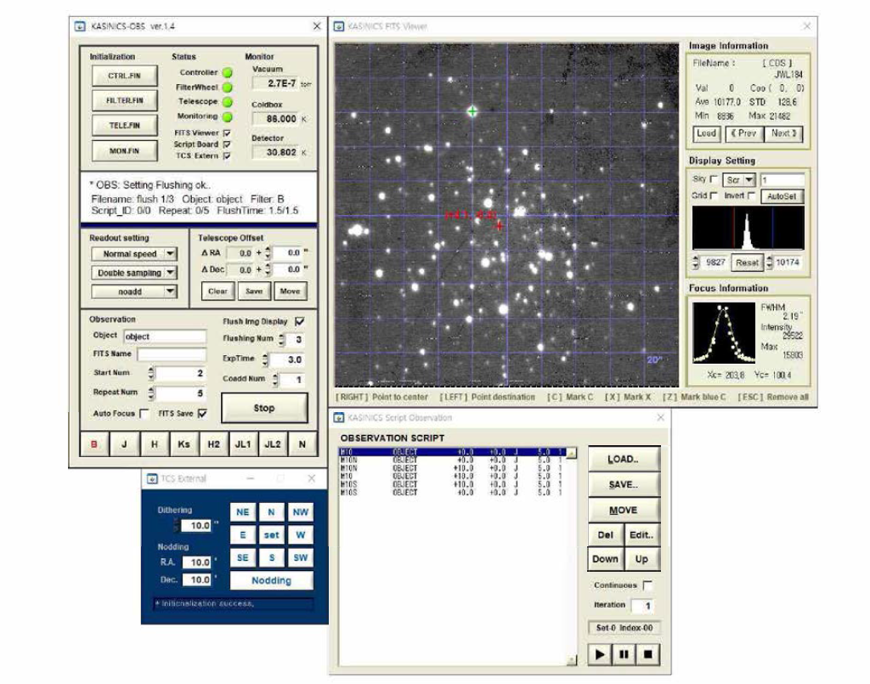Screen dimensions: 870x684
Task: Stop the observation script with the square button
Action: click(647, 654)
